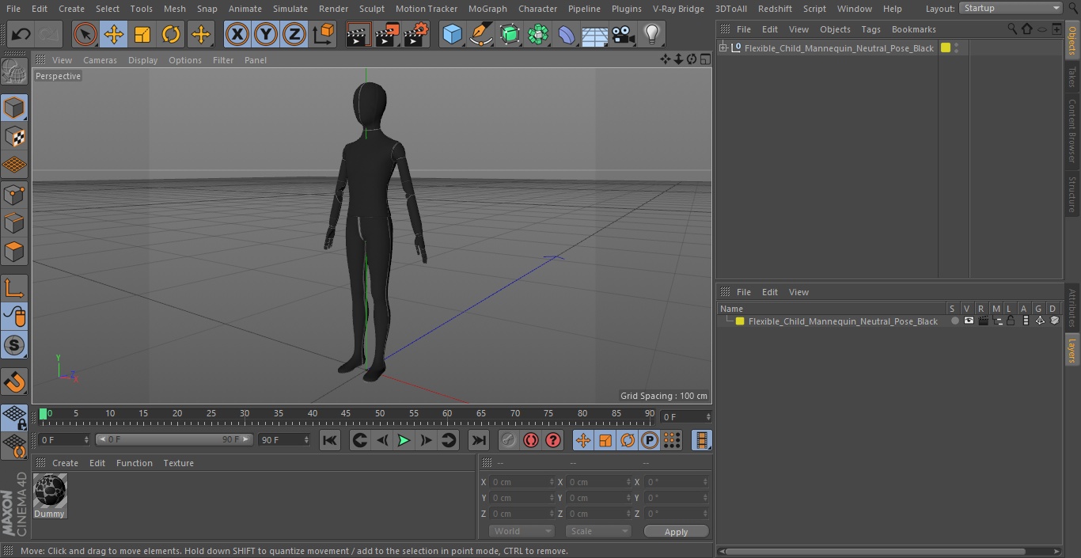The image size is (1081, 558).
Task: Click yellow color swatch in Layers list
Action: coord(740,321)
